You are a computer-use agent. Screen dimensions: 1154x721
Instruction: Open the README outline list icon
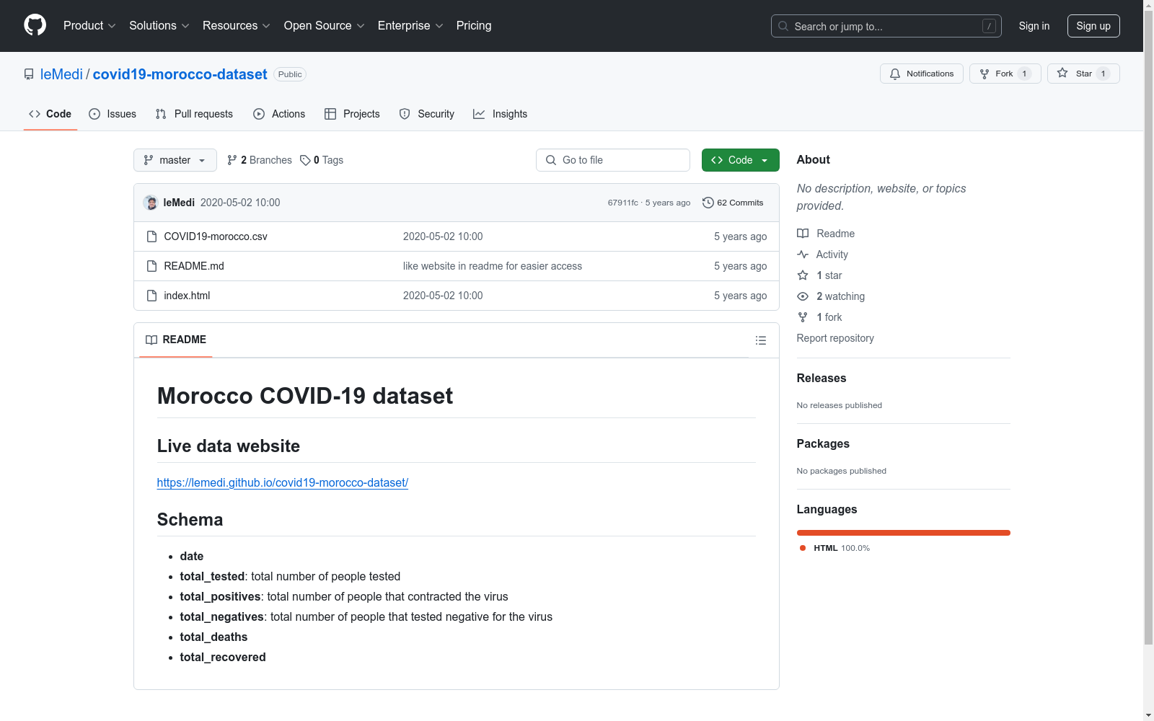[x=761, y=340]
